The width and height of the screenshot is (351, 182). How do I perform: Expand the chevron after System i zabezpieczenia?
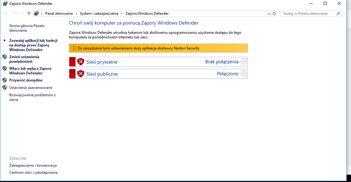pyautogui.click(x=122, y=14)
